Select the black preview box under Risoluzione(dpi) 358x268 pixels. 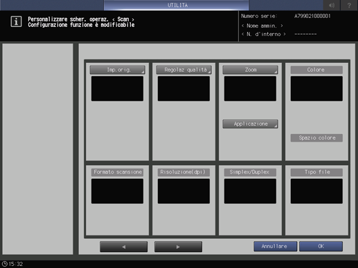184,191
